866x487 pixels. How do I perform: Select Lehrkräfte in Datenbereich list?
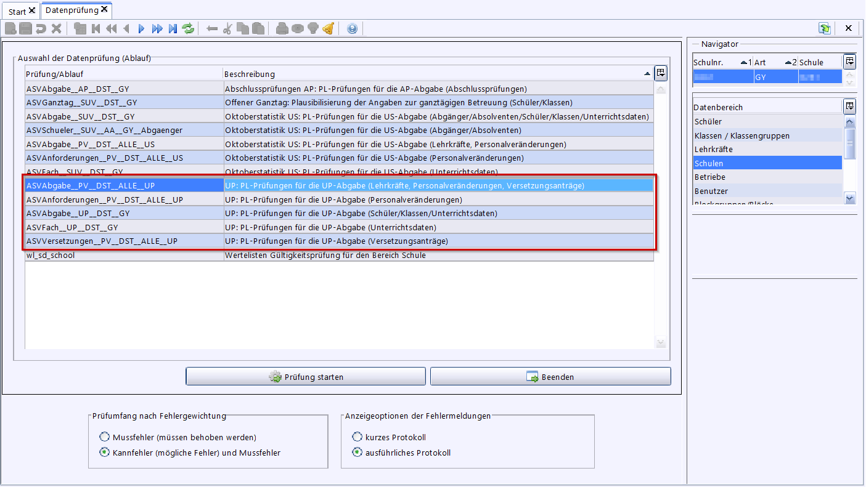point(767,150)
